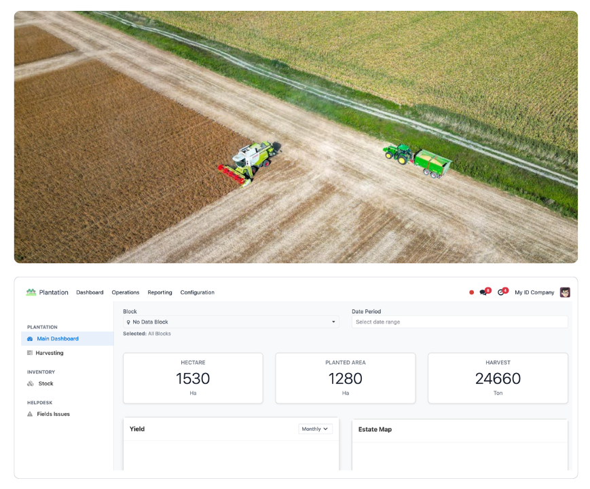Click the Select date range field
Viewport: 590px width, 489px height.
point(460,322)
